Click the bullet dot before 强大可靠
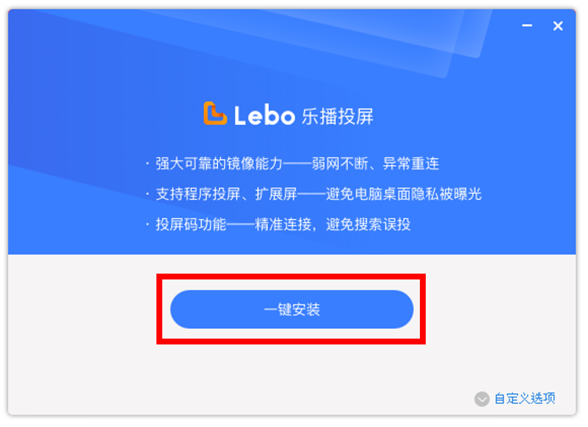 click(147, 164)
